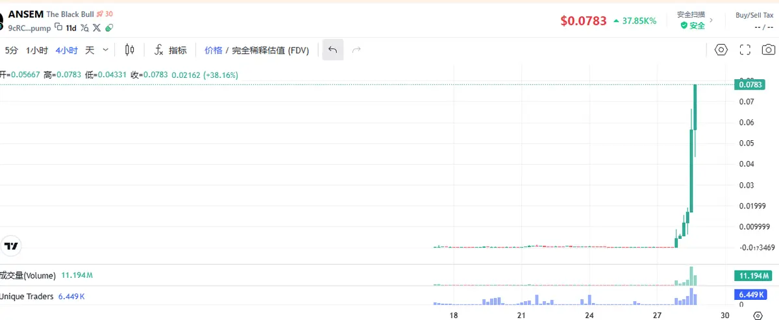Click the (+38.16%) change in OHLC legend
Screen dimensions: 779x320
point(221,75)
